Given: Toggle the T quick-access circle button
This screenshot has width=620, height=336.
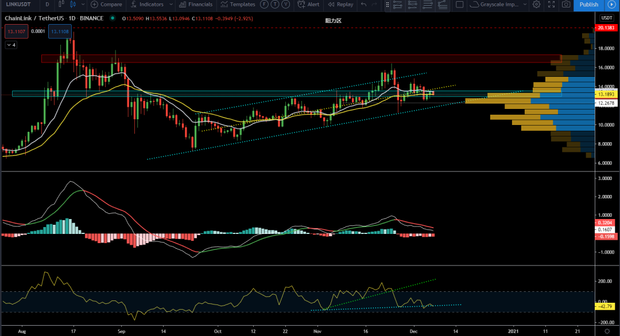Looking at the screenshot, I should coord(275,5).
